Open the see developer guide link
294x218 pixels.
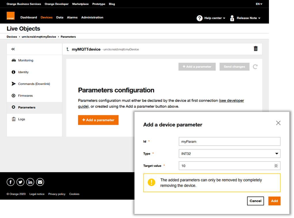232,101
